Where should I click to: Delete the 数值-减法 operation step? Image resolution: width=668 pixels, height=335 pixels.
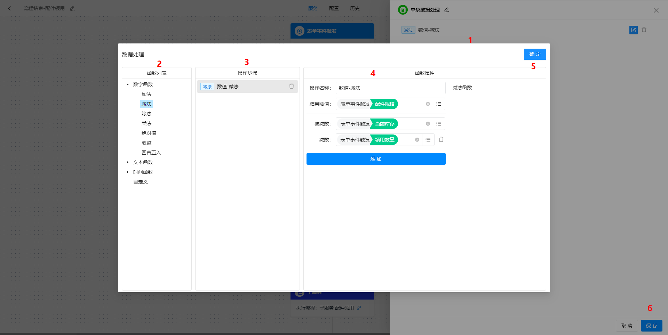(292, 87)
